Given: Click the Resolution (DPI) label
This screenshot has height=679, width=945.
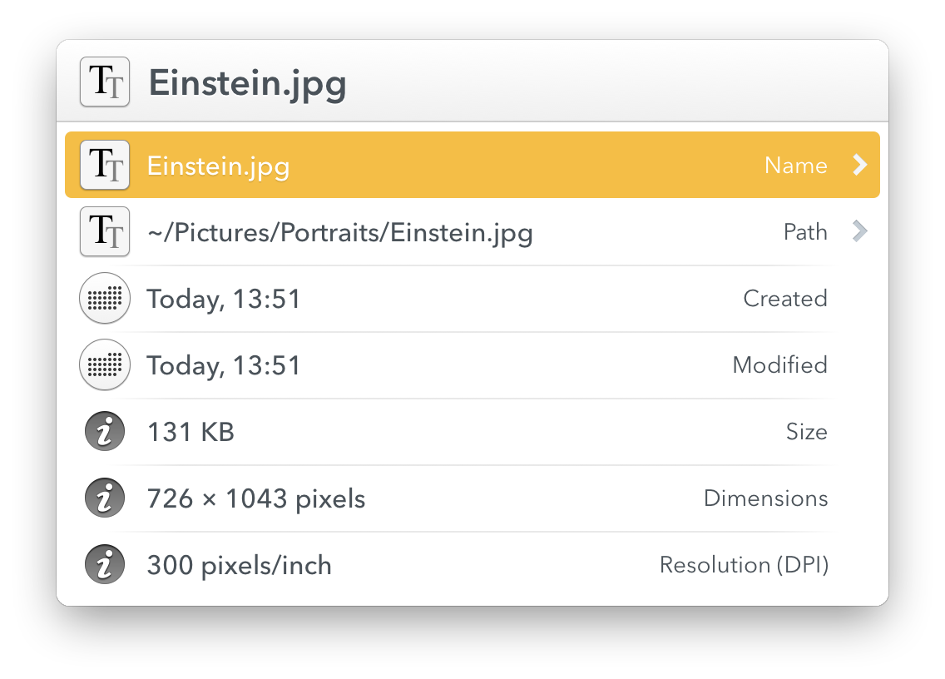Looking at the screenshot, I should click(x=744, y=565).
